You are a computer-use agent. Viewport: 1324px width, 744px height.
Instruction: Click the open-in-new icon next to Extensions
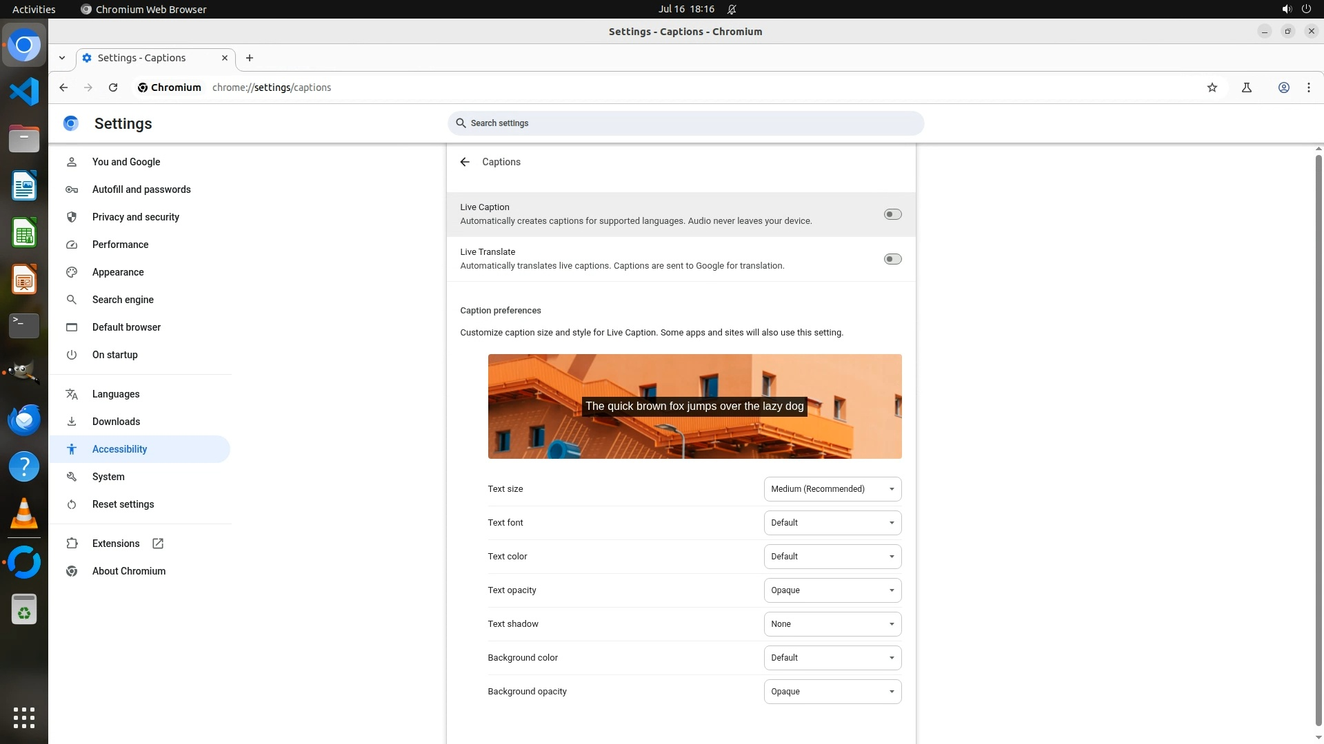(x=158, y=544)
